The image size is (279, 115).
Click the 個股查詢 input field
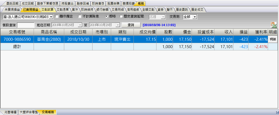point(25,25)
